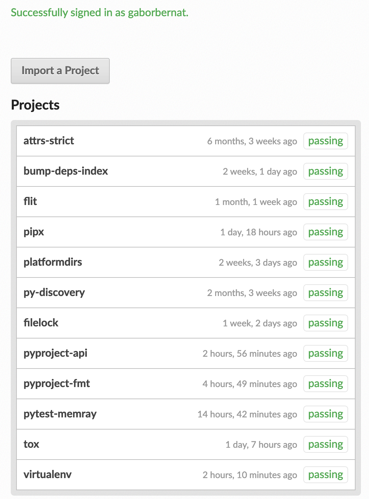Open the attrs-strict project

click(49, 141)
